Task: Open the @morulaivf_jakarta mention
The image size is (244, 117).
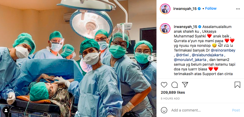Action: [190, 59]
